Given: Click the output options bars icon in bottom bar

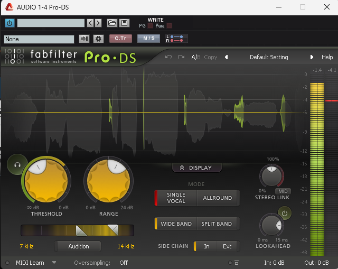Looking at the screenshot, I should [x=237, y=263].
